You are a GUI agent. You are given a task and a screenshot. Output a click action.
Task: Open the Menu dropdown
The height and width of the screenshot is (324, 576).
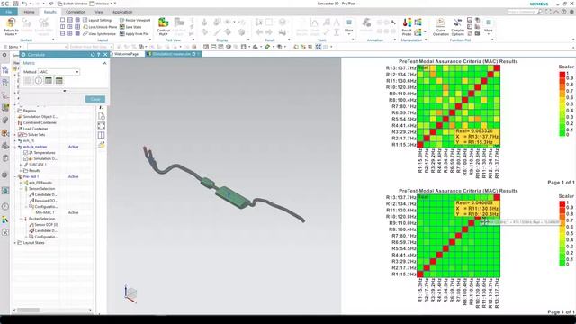pos(13,47)
